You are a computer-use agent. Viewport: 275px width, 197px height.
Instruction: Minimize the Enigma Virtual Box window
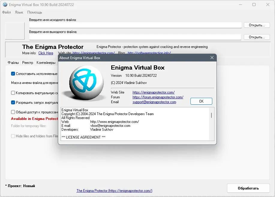[x=241, y=4]
